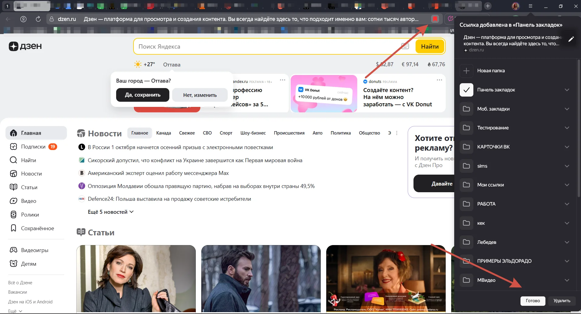Open the user profile avatar
The height and width of the screenshot is (314, 581).
pyautogui.click(x=516, y=6)
